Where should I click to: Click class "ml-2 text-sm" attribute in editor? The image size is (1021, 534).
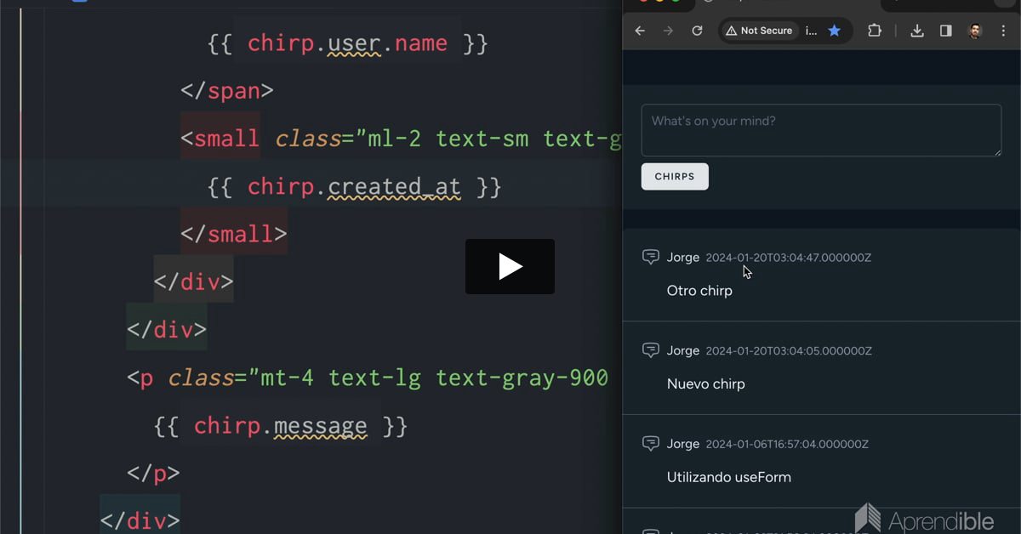click(x=448, y=139)
